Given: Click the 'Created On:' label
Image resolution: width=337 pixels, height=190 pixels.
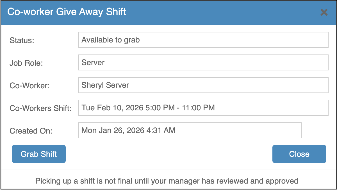Looking at the screenshot, I should pyautogui.click(x=31, y=131).
